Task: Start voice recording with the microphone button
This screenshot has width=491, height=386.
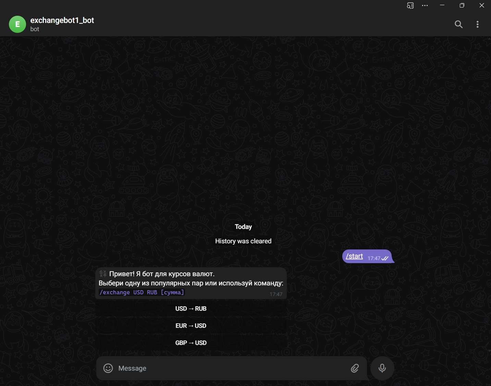Action: (382, 368)
